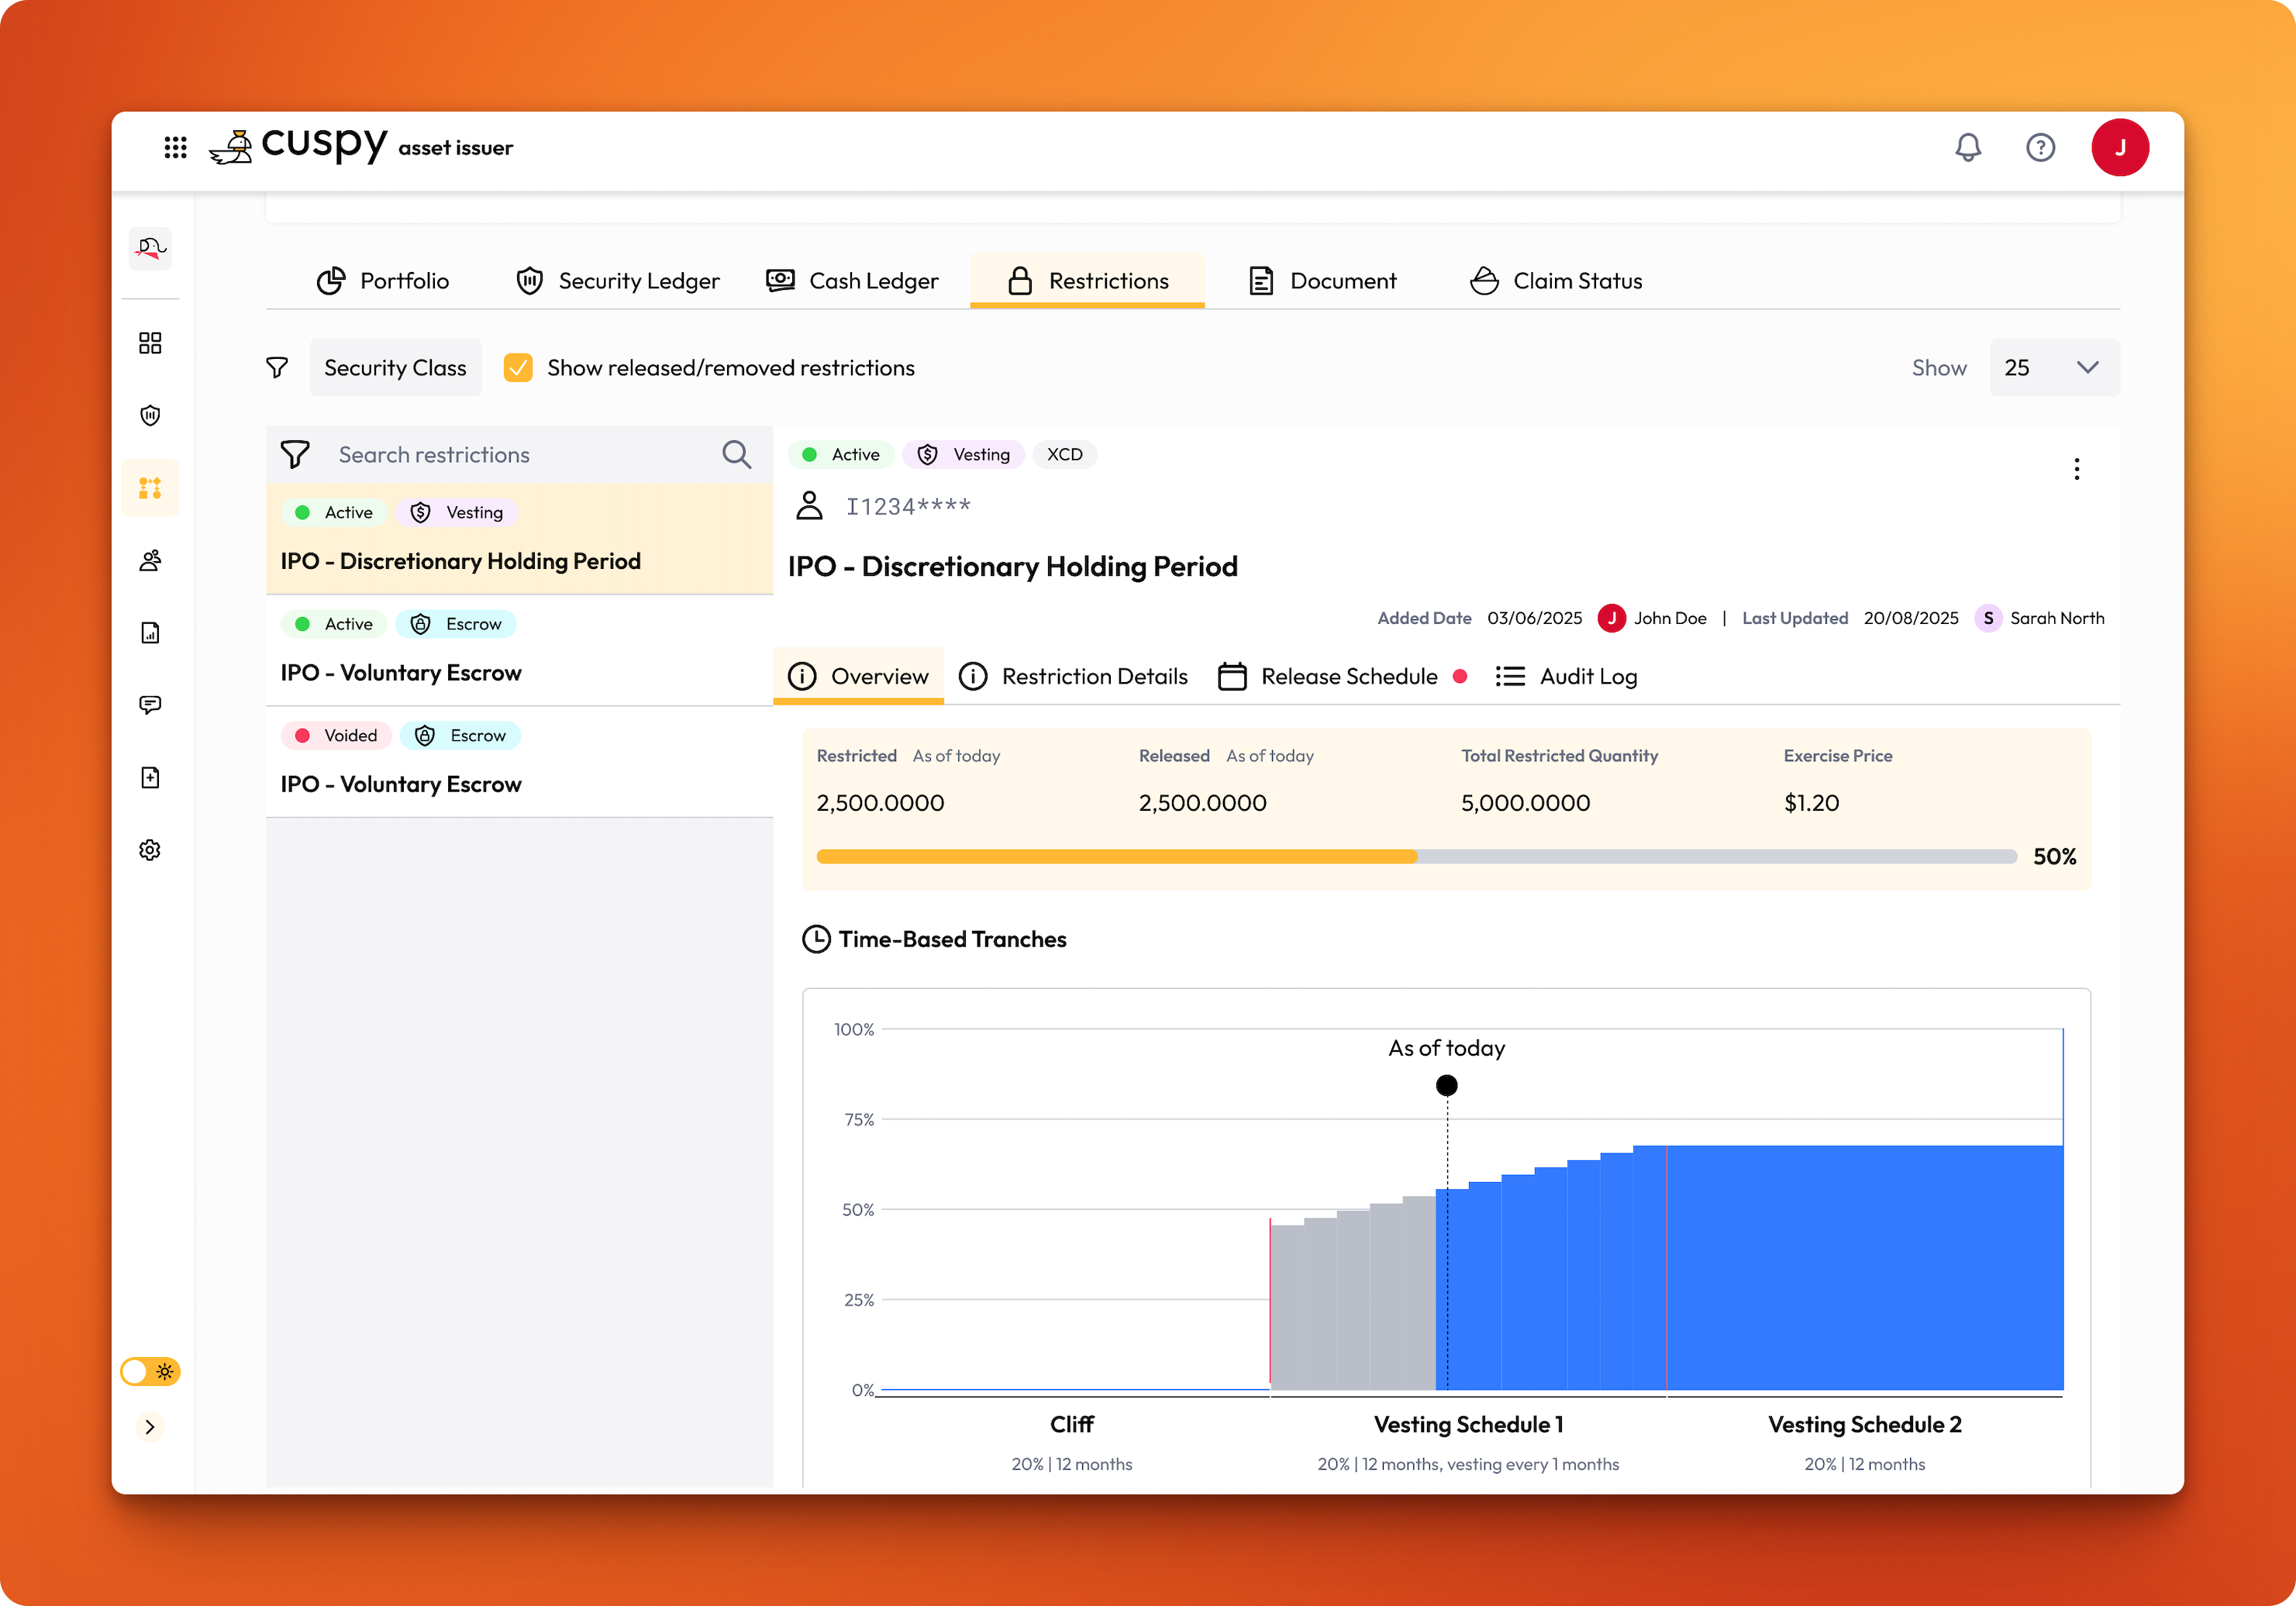Open the Show 25 rows dropdown
Screen dimensions: 2296x1606
(x=2054, y=368)
